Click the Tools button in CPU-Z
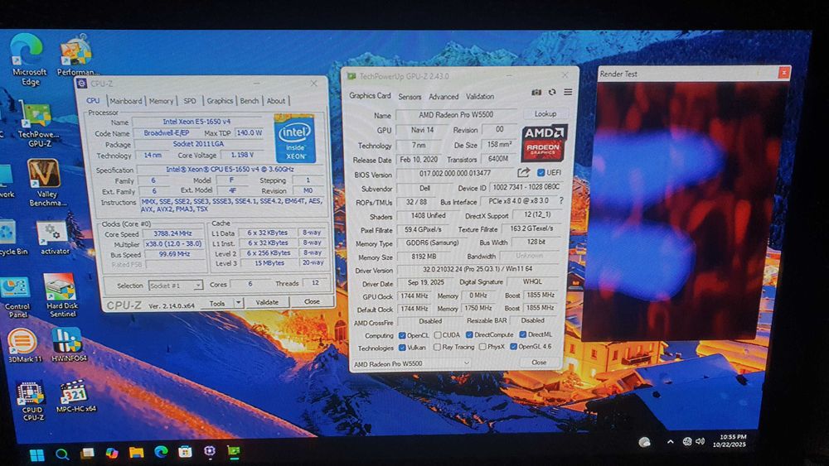This screenshot has height=466, width=829. (217, 304)
